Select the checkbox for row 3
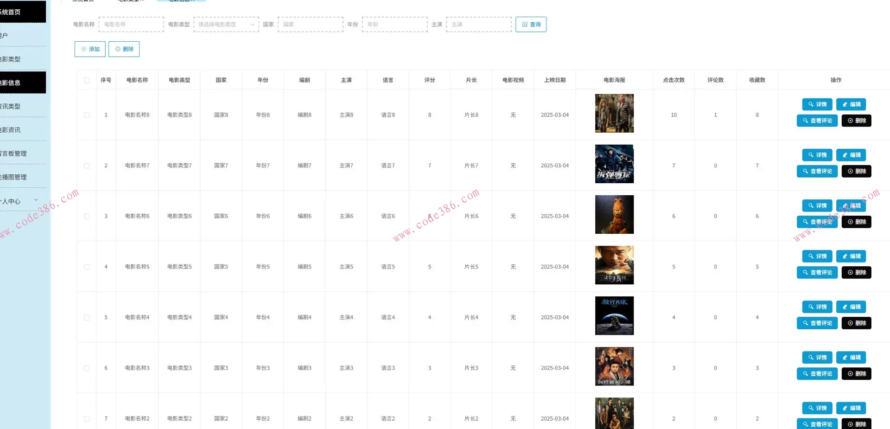 tap(87, 216)
